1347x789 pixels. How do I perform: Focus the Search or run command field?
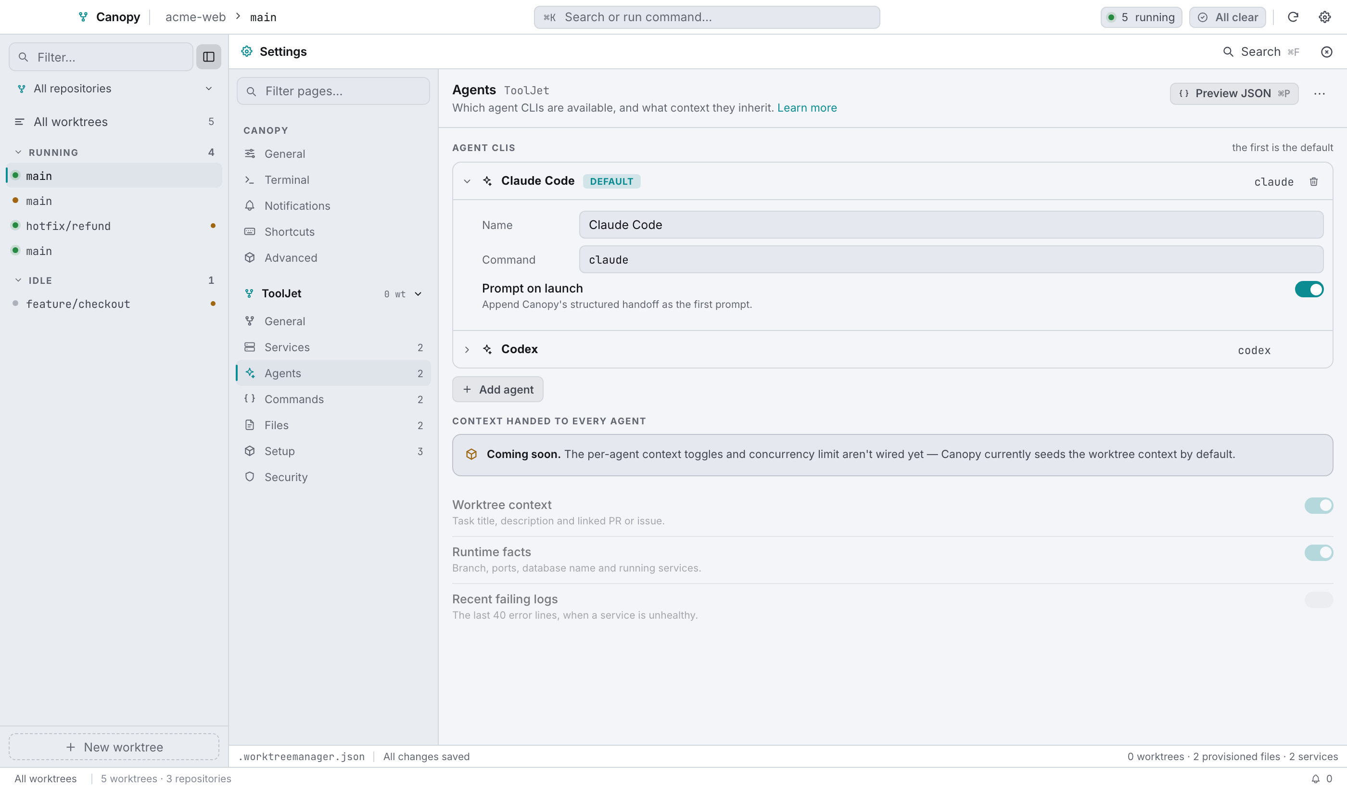[x=707, y=17]
